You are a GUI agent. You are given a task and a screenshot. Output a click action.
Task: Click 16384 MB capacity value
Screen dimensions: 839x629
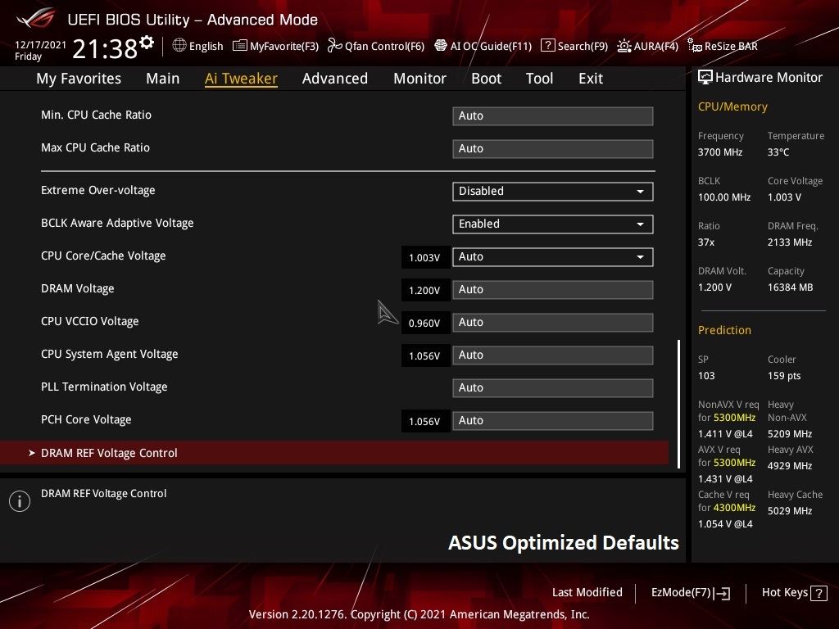(791, 287)
